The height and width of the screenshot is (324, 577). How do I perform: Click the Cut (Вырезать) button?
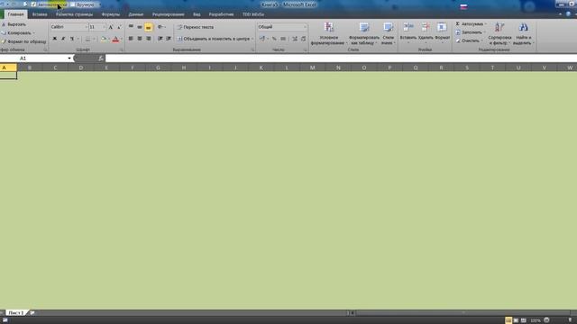14,24
